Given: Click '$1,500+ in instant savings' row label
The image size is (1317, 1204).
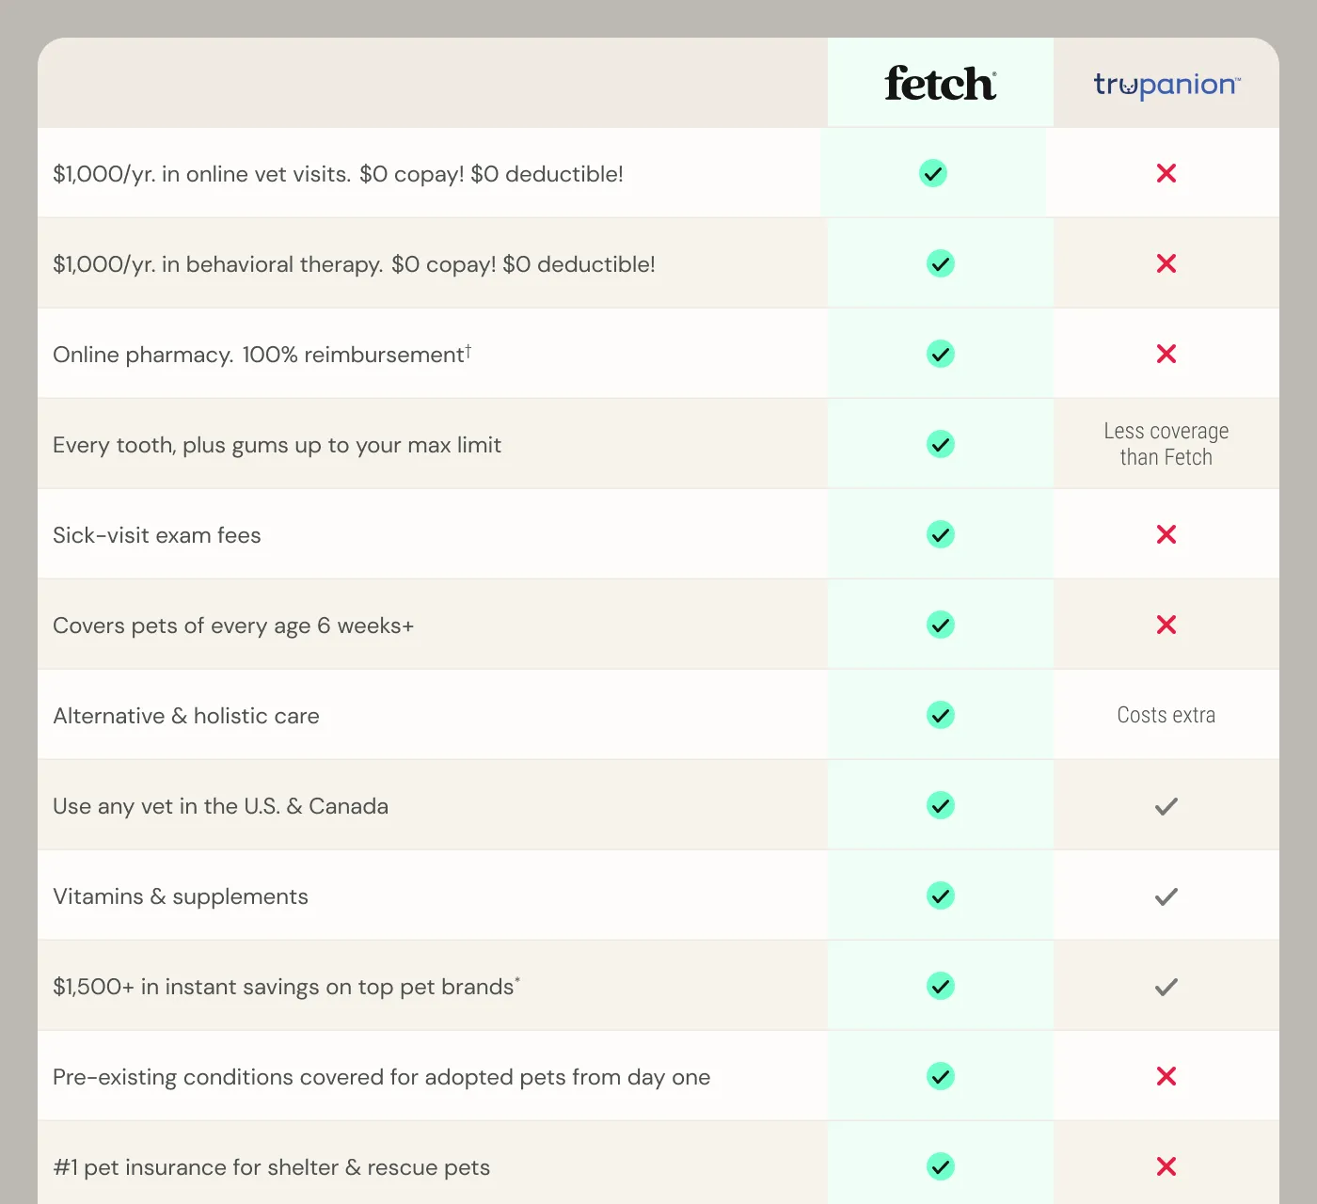Looking at the screenshot, I should 287,987.
